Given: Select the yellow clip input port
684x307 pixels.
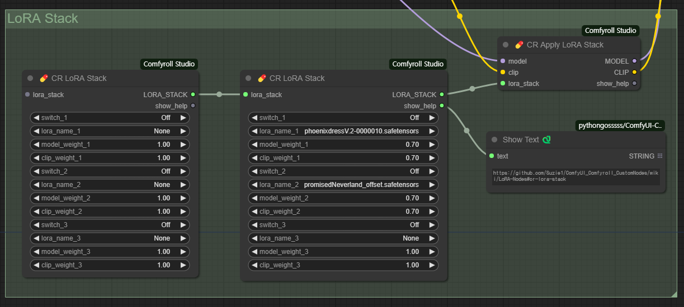Looking at the screenshot, I should pyautogui.click(x=503, y=72).
